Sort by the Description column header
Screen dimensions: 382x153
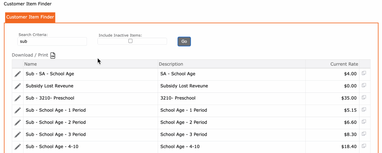click(x=171, y=64)
